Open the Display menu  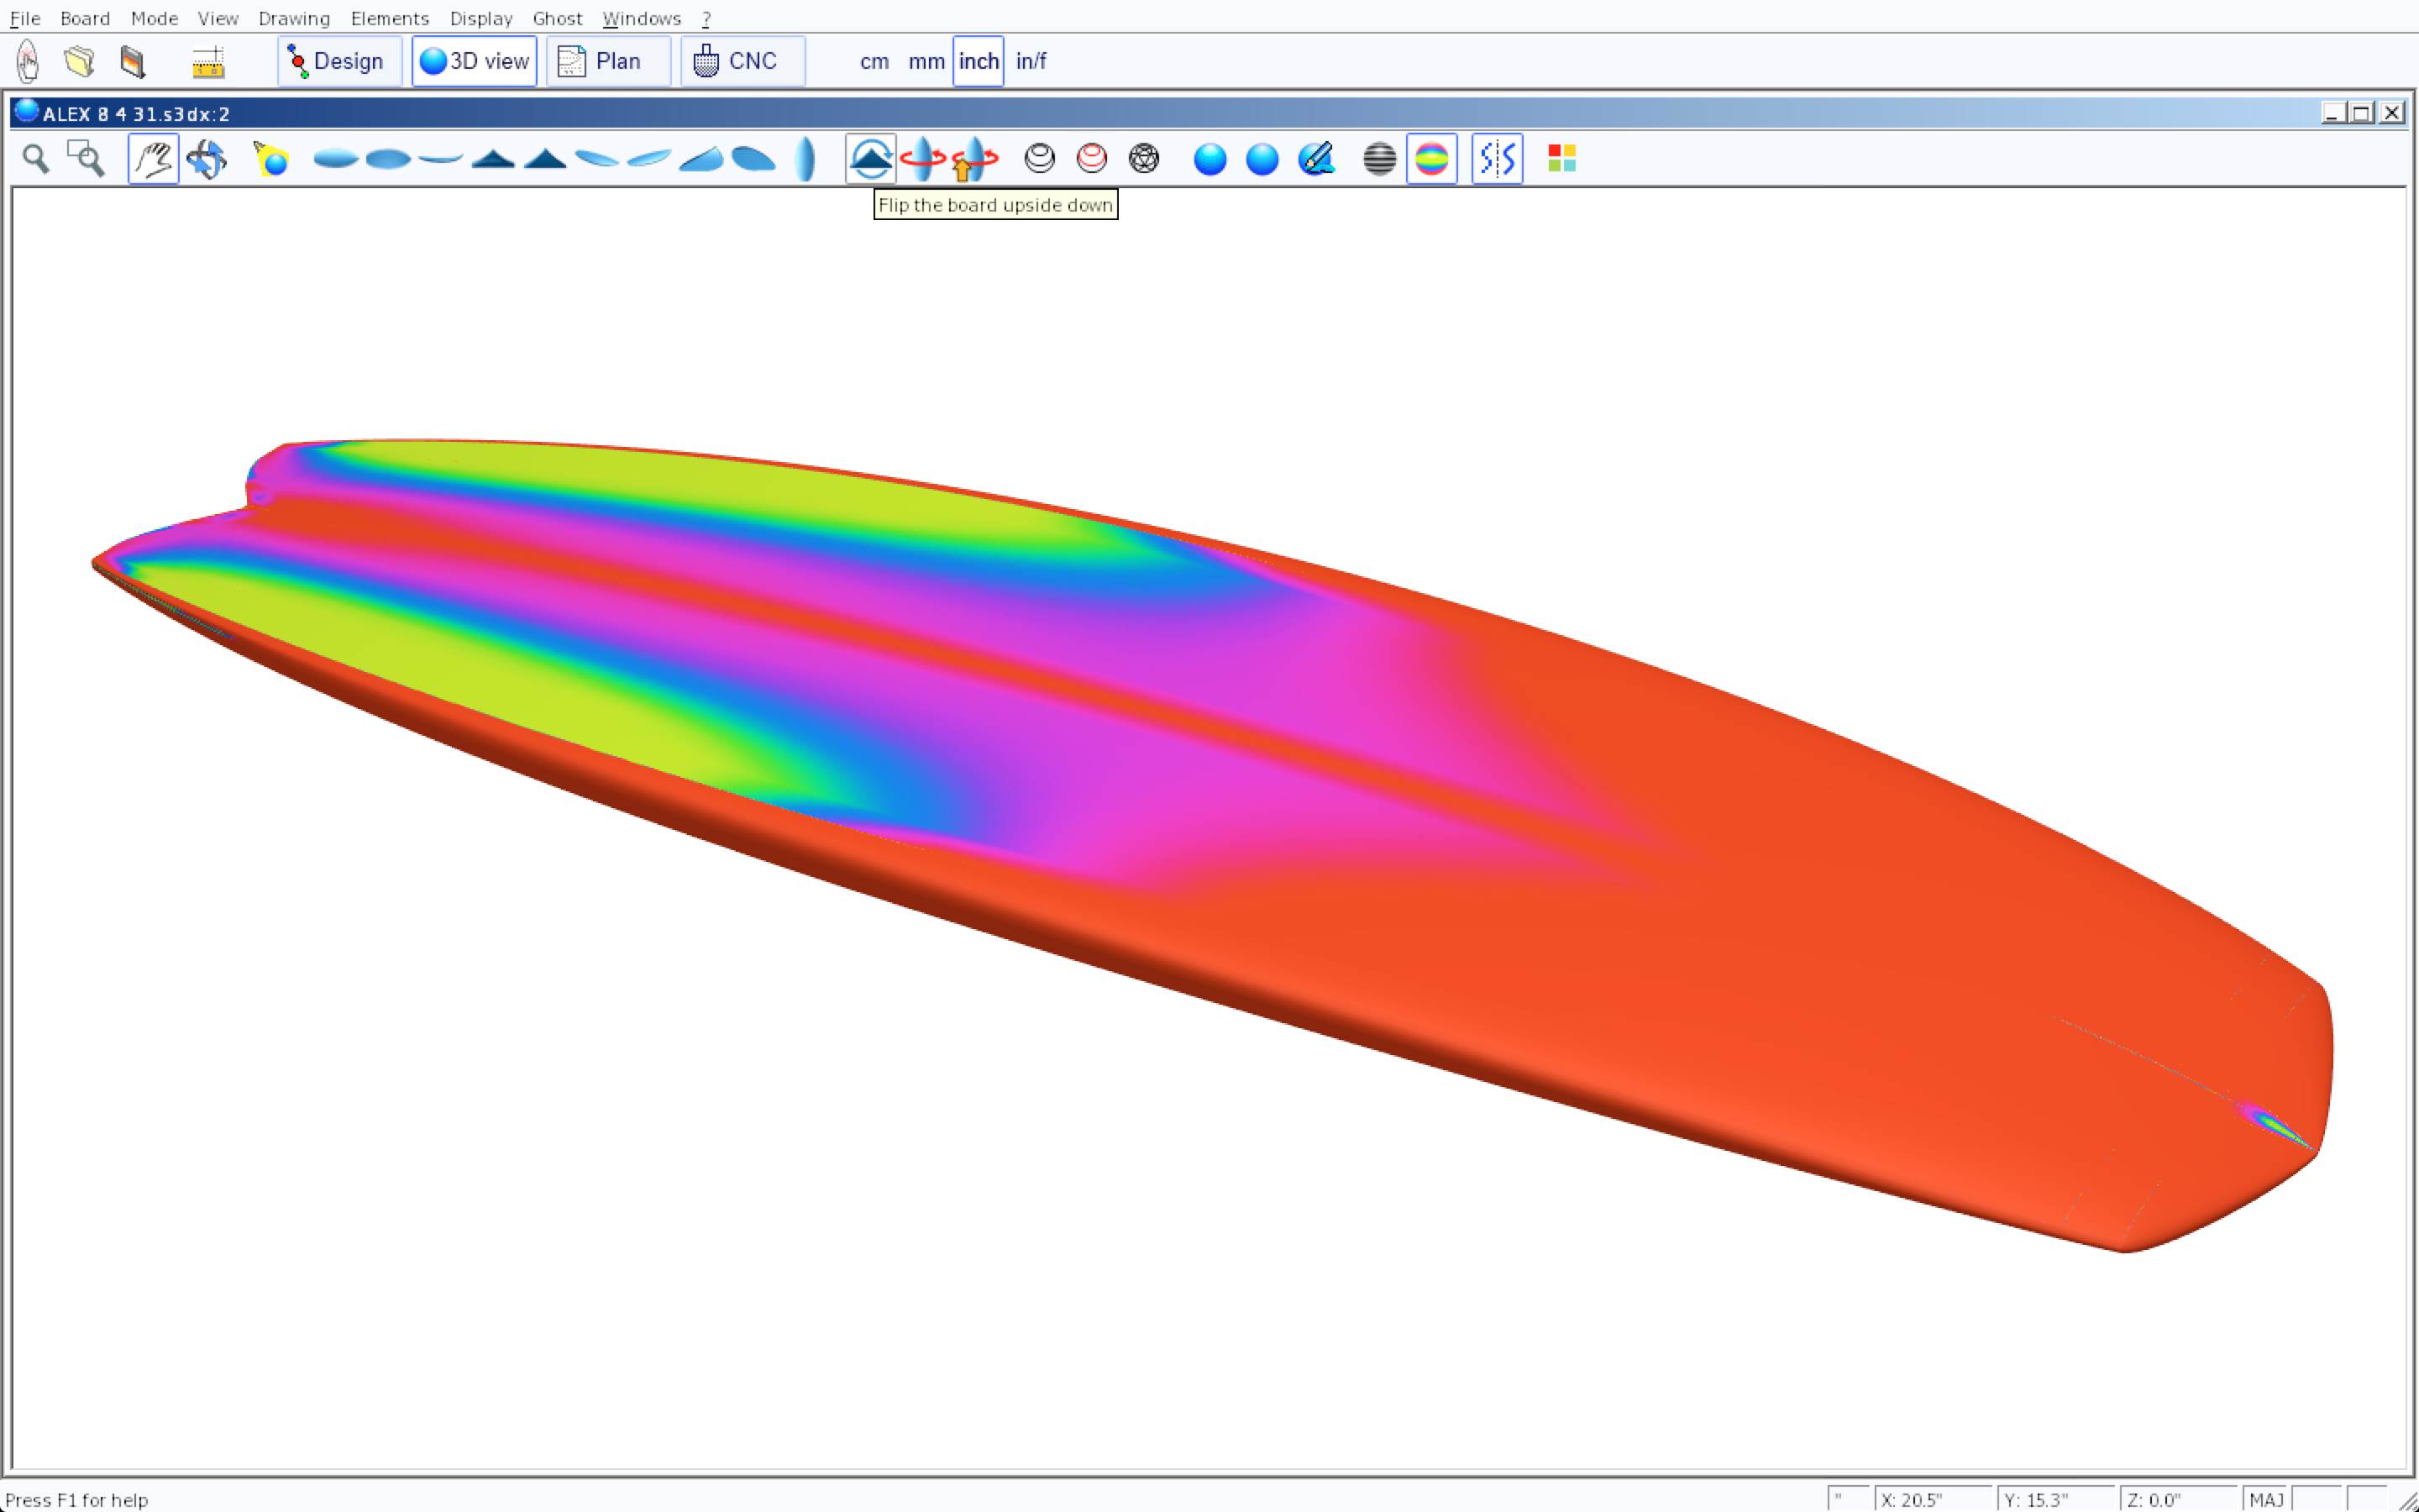pos(480,18)
